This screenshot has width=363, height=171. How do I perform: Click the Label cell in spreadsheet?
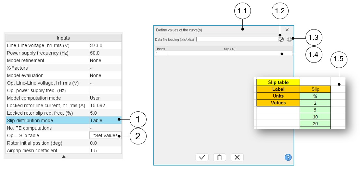[x=278, y=89]
